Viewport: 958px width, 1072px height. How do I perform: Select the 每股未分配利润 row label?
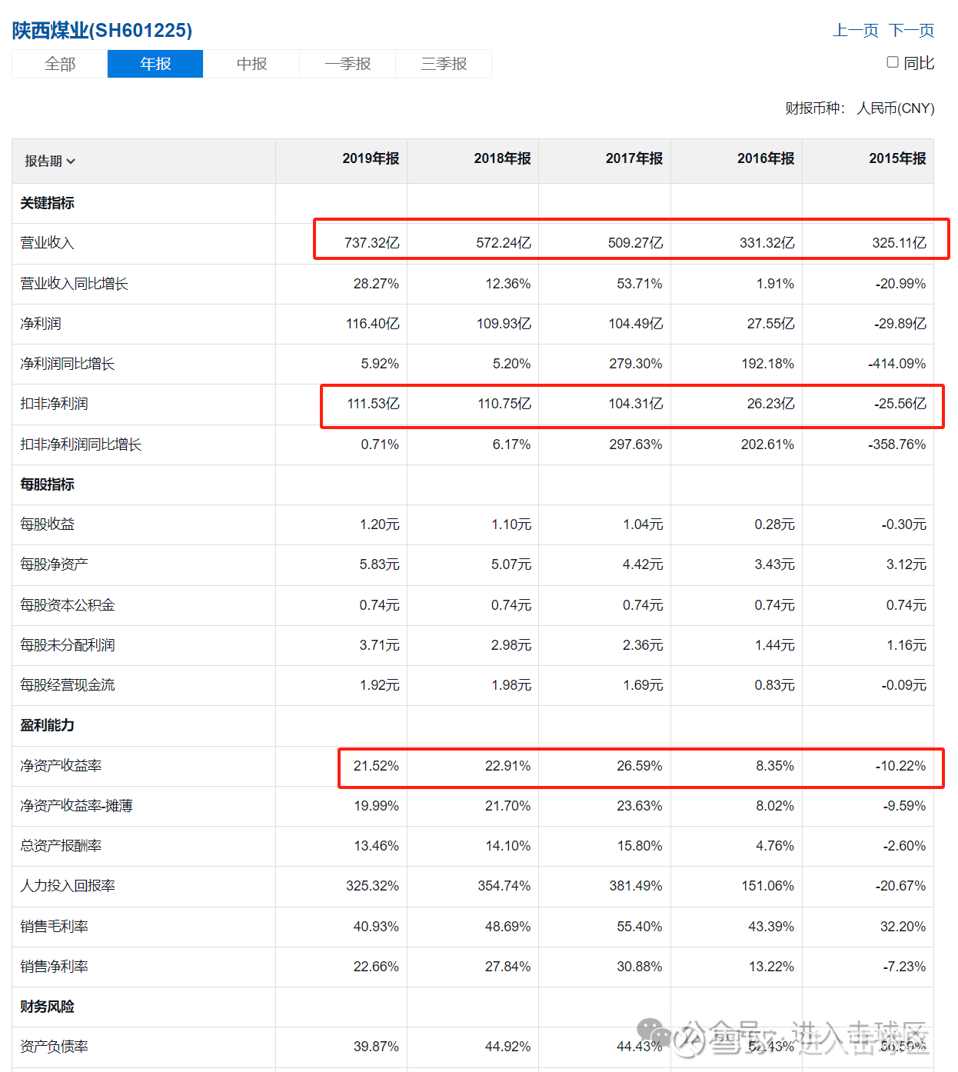pos(68,645)
